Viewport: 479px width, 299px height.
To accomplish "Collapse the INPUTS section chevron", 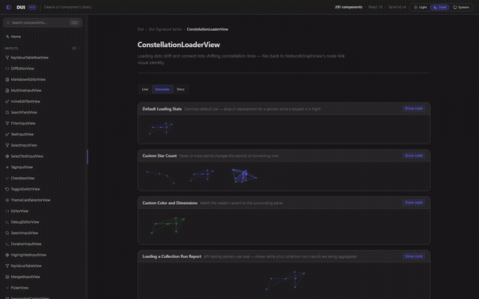I will [80, 48].
